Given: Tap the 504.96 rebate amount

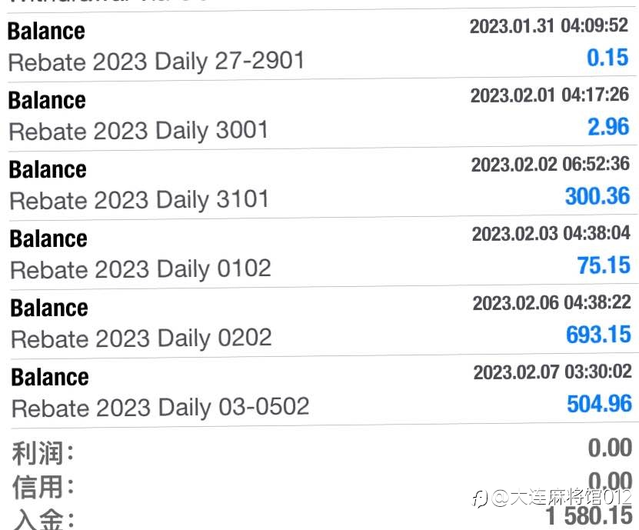Looking at the screenshot, I should pyautogui.click(x=600, y=404).
